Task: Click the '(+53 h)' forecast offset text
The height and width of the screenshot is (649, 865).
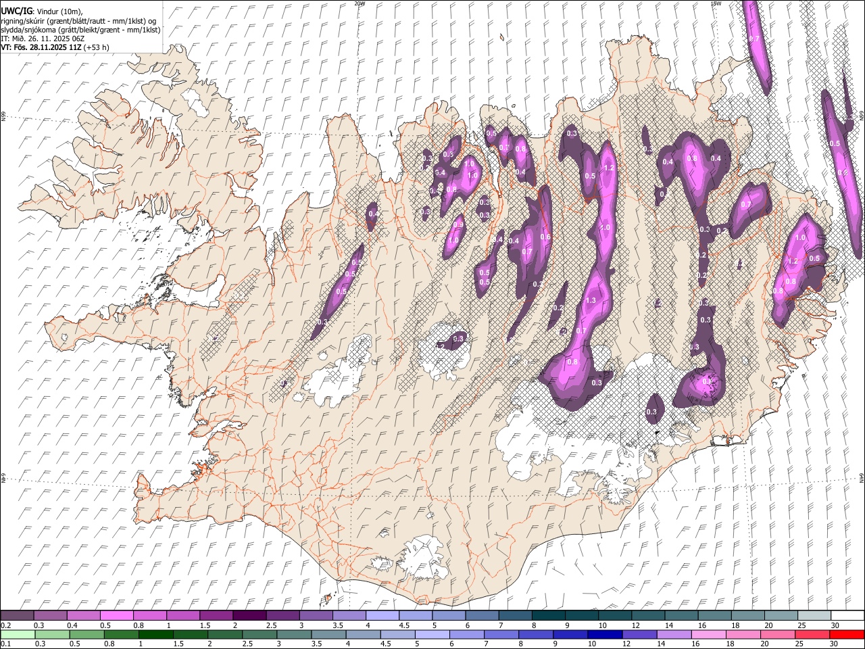Action: (x=97, y=47)
